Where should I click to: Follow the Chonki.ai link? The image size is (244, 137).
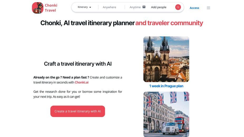(82, 82)
